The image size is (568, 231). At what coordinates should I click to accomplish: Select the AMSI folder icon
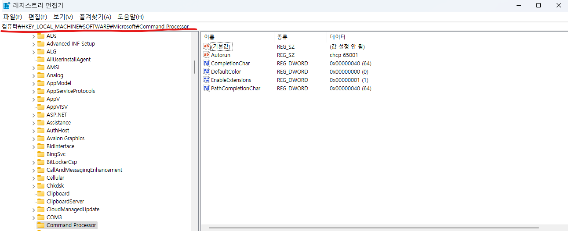41,68
